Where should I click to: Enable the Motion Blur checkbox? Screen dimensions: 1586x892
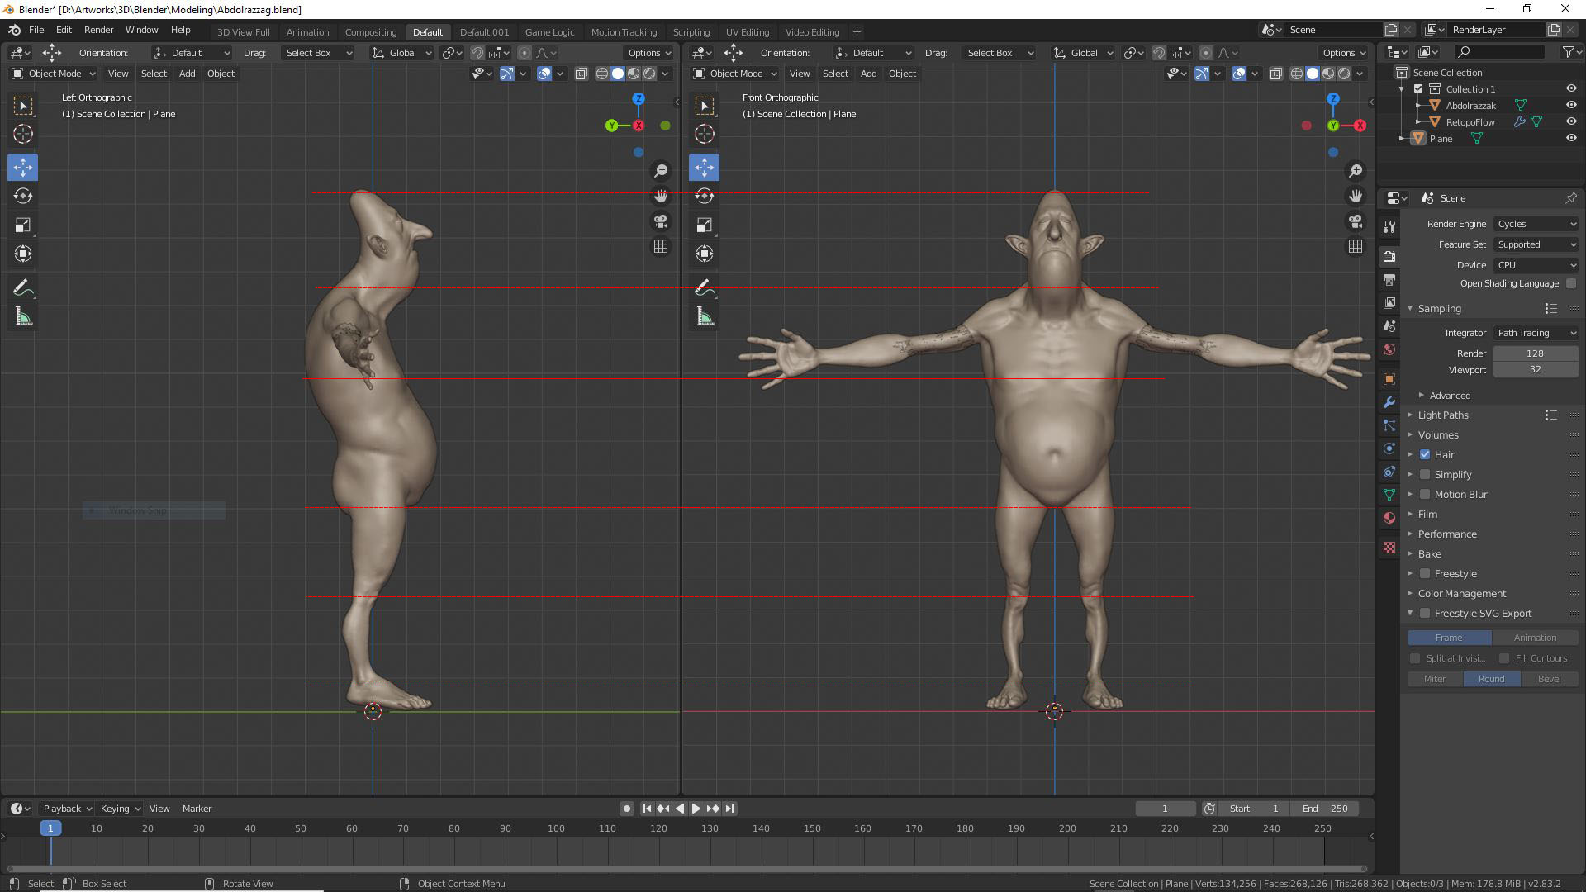pyautogui.click(x=1425, y=495)
